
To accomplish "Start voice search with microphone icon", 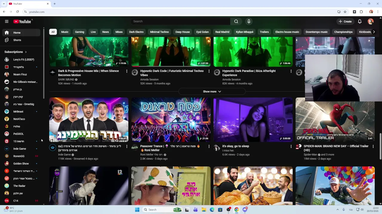I will pos(249,21).
